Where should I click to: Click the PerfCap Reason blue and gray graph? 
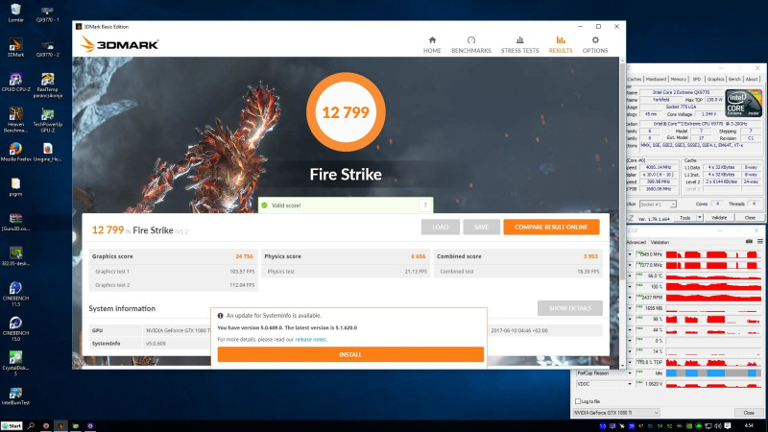coord(713,373)
